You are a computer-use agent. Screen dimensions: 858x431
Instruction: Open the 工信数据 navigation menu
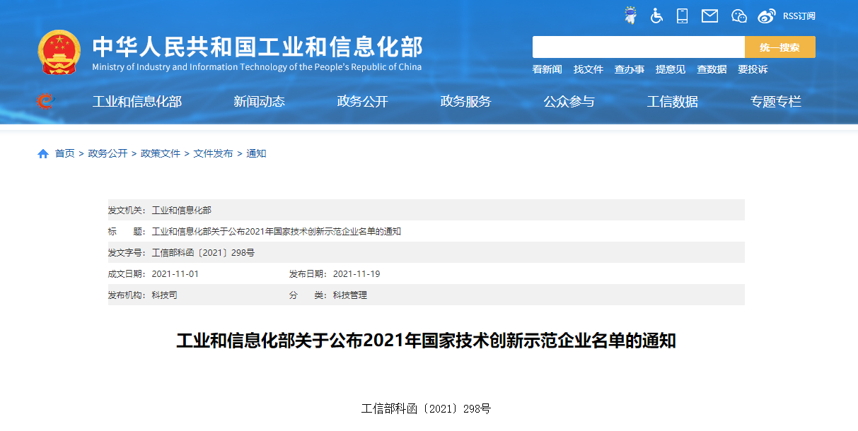click(672, 102)
